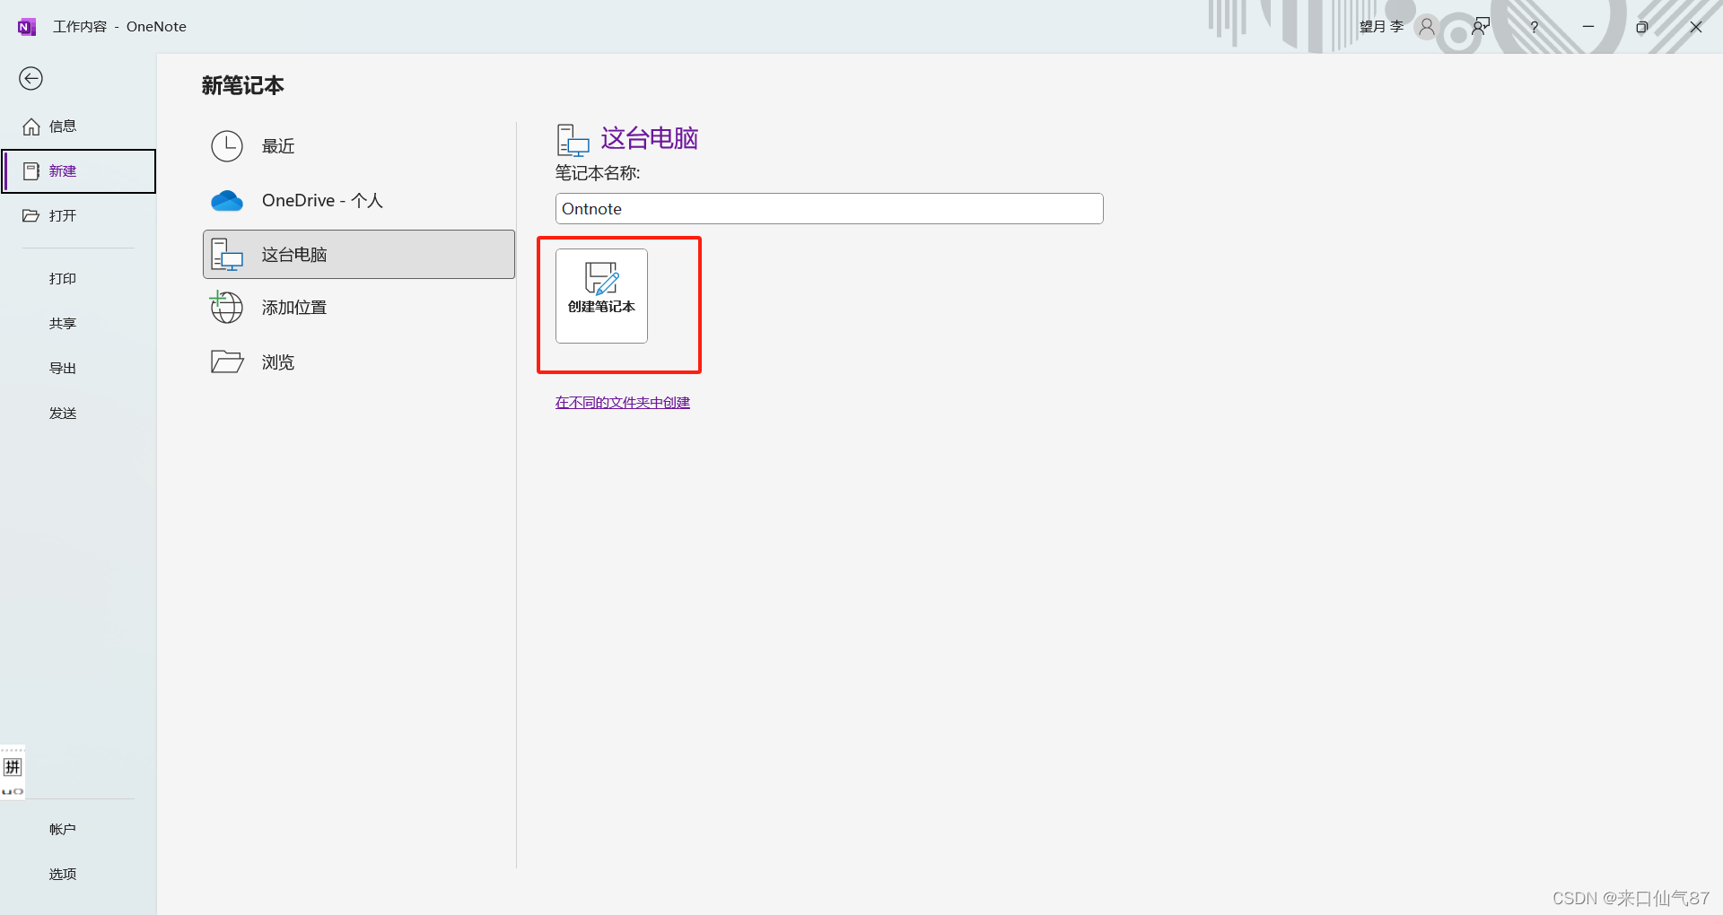Image resolution: width=1723 pixels, height=915 pixels.
Task: Select 添加位置 (Add a Place)
Action: (x=359, y=308)
